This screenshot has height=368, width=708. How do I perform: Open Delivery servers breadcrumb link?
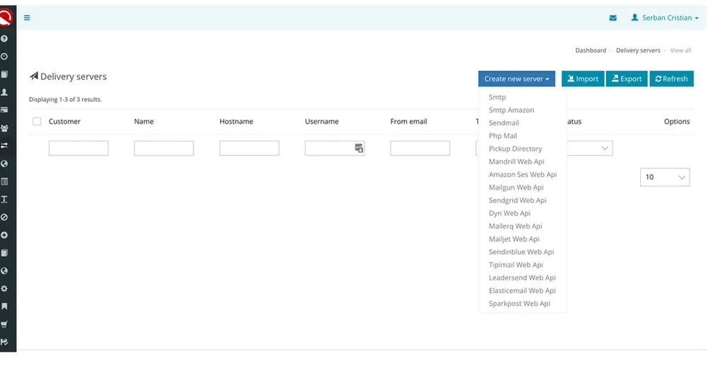pyautogui.click(x=638, y=50)
